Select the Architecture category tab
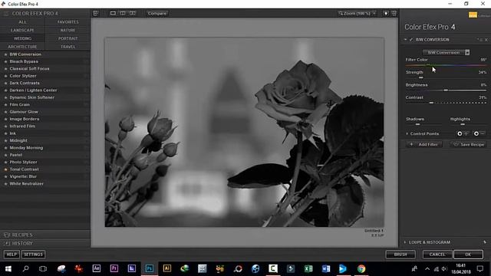 [x=22, y=47]
